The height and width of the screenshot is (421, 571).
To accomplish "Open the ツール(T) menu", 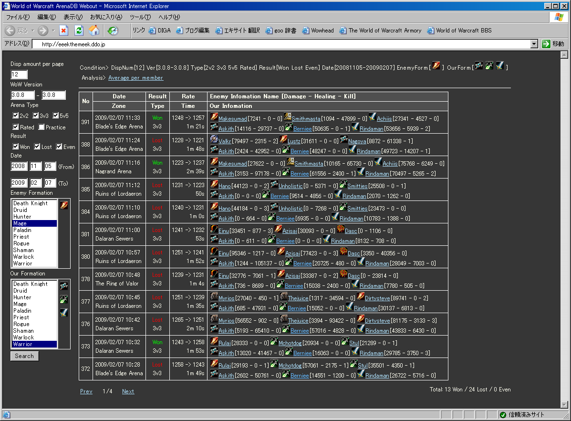I will [140, 17].
